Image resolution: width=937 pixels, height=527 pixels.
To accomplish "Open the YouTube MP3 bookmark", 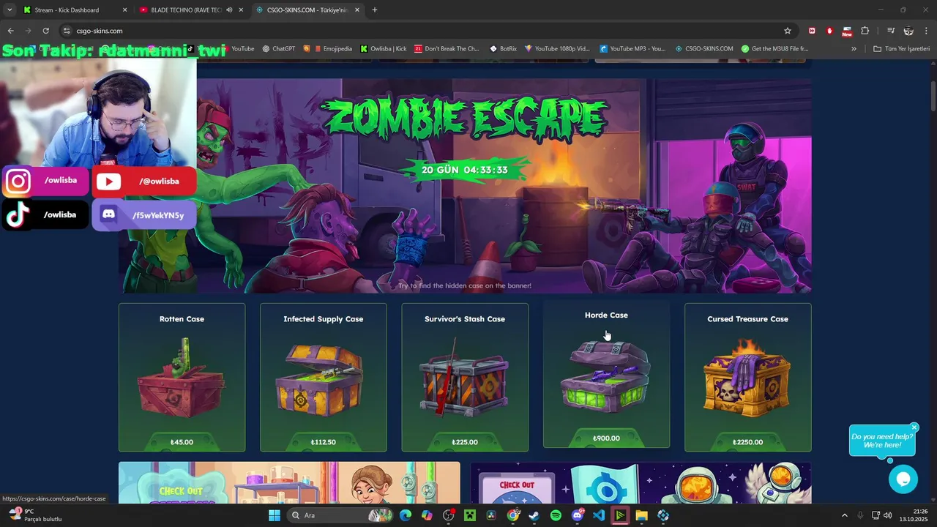I will point(632,49).
